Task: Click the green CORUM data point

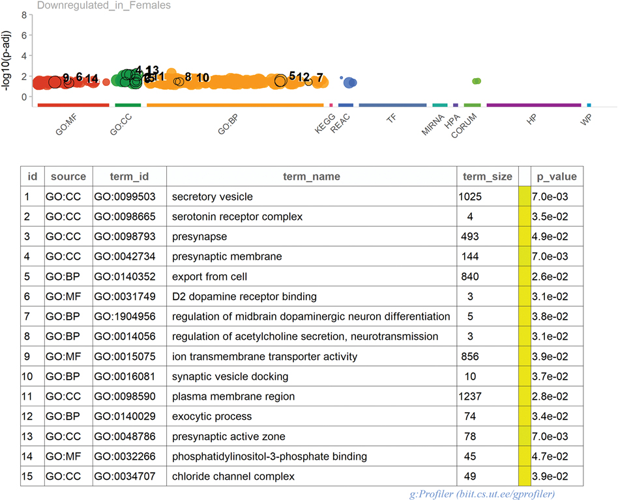Action: click(477, 81)
